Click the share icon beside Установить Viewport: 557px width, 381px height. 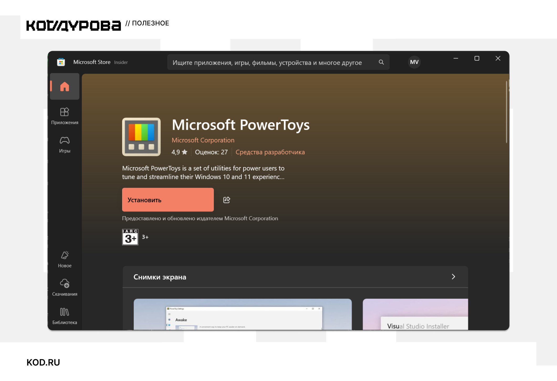coord(227,200)
